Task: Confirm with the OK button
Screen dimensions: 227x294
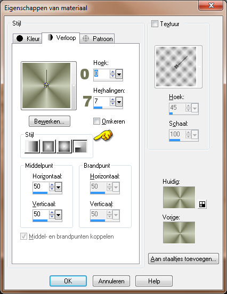Action: (68, 281)
